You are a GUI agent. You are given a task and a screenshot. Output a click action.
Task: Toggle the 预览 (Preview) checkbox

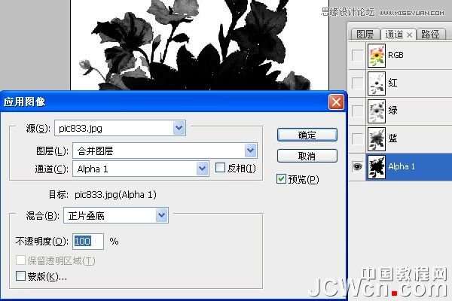[281, 179]
